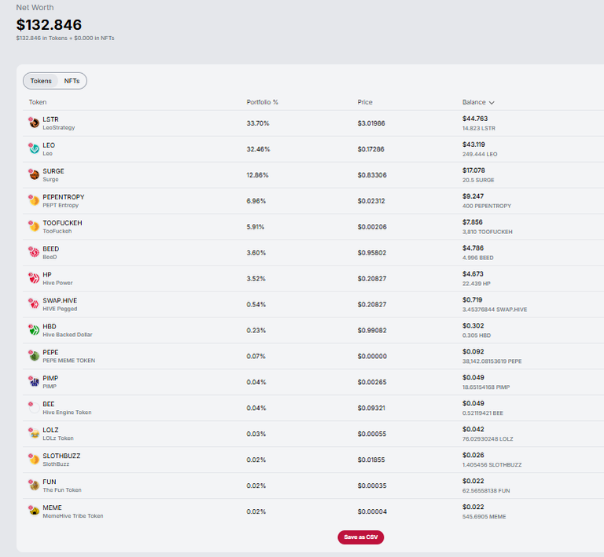Click the Net Worth heading label
Viewport: 604px width, 557px height.
point(35,7)
